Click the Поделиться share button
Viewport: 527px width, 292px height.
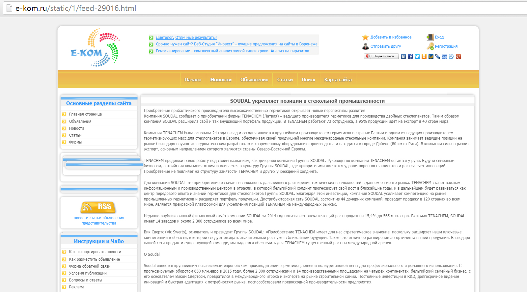(x=381, y=56)
